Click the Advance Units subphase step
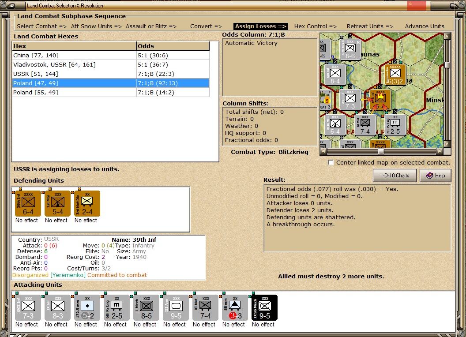This screenshot has width=466, height=337. (425, 26)
